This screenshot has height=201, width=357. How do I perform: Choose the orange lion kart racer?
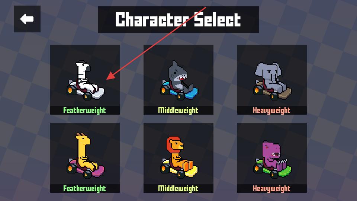[x=178, y=158]
